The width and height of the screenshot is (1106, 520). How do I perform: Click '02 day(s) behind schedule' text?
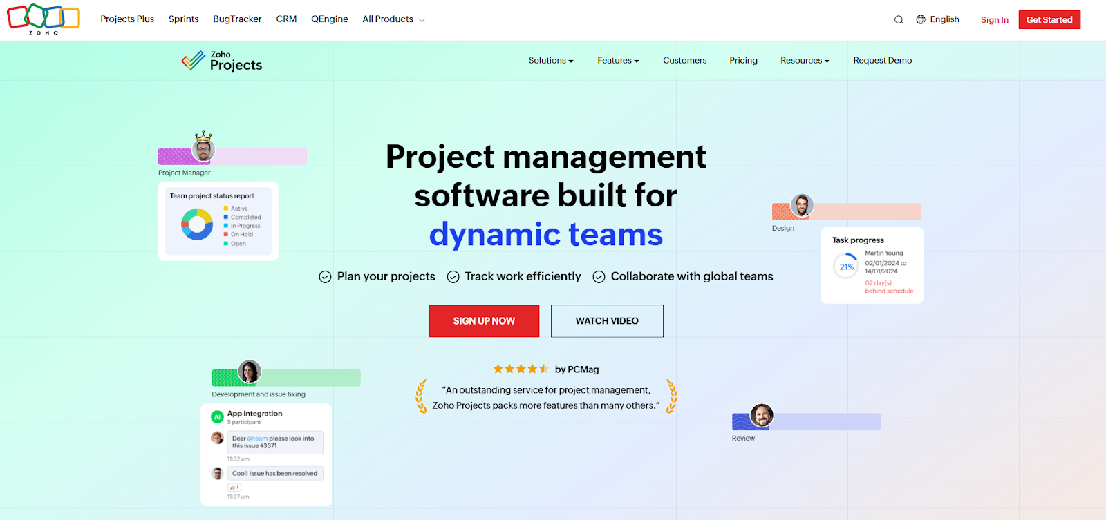click(889, 287)
